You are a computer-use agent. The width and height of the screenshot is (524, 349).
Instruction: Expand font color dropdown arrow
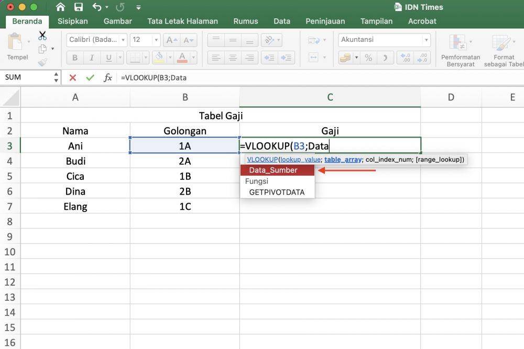coord(193,58)
